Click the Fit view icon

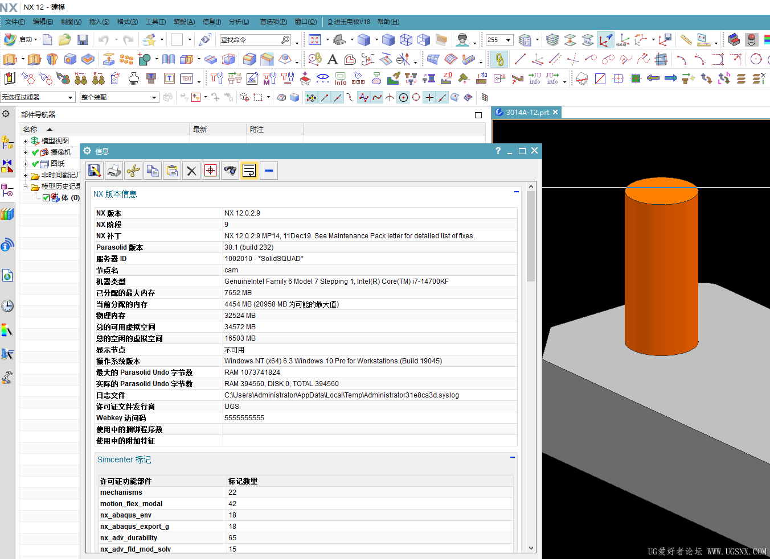pyautogui.click(x=314, y=39)
